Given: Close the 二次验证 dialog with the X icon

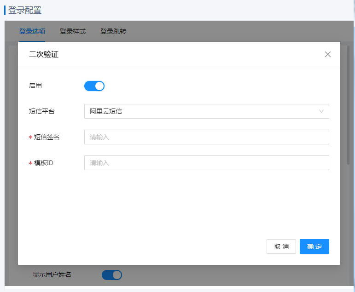Looking at the screenshot, I should point(328,54).
